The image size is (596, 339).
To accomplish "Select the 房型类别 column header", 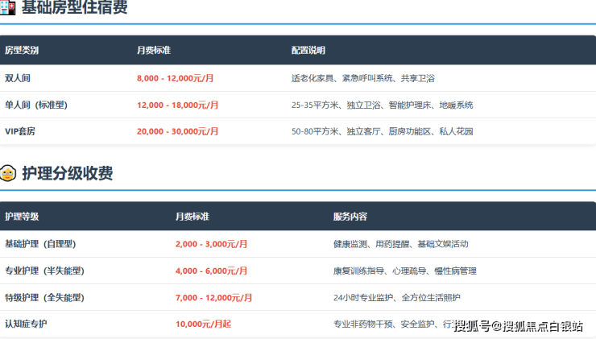I will pyautogui.click(x=22, y=51).
